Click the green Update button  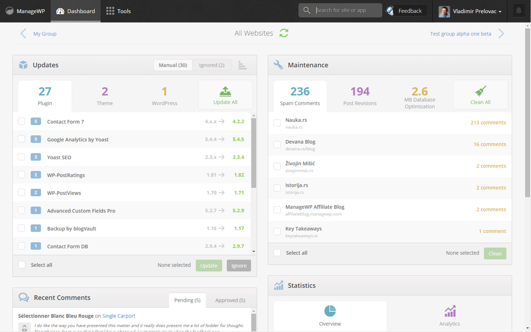(x=209, y=266)
